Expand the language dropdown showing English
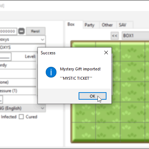The image size is (149, 149). pyautogui.click(x=23, y=108)
